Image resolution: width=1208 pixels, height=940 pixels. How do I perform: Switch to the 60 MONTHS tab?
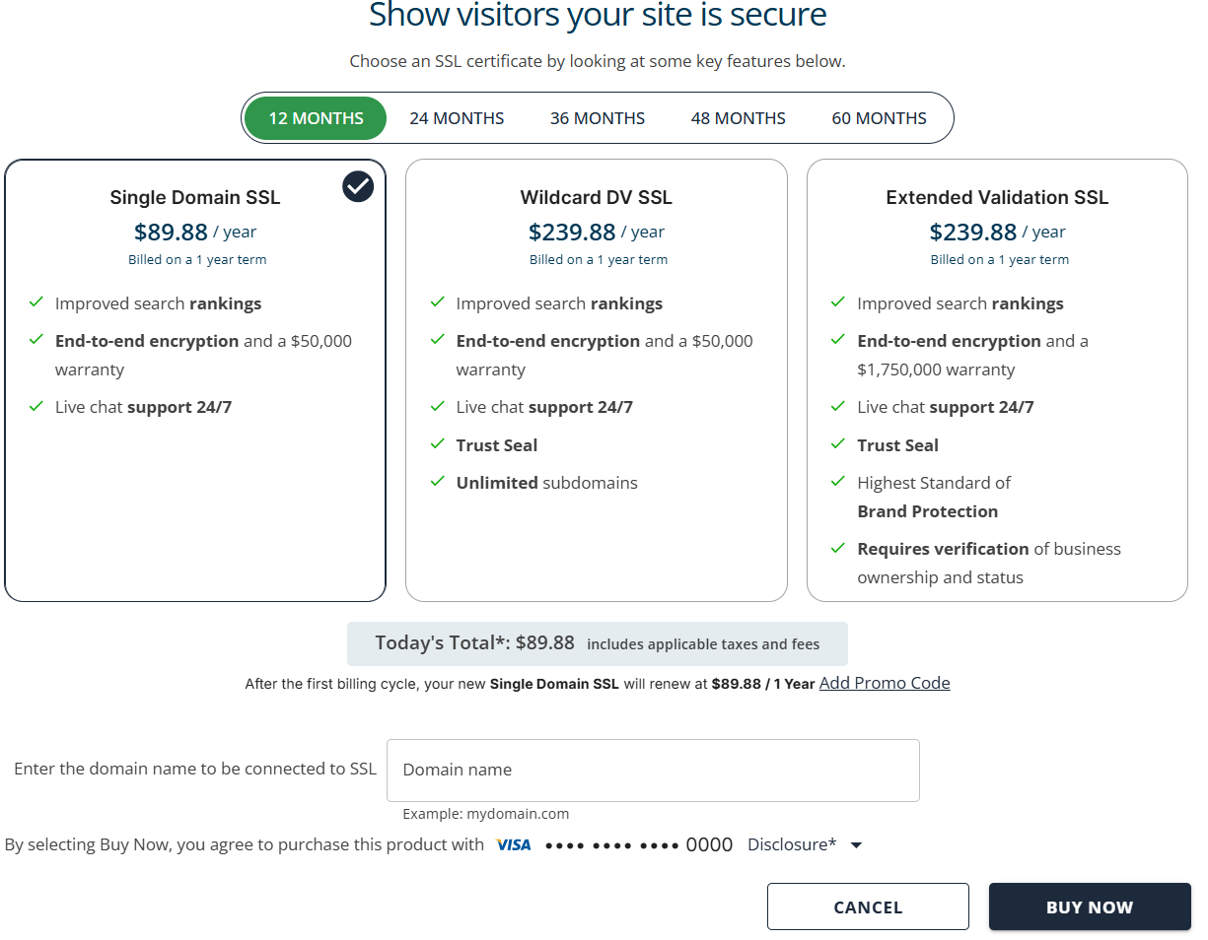click(879, 117)
